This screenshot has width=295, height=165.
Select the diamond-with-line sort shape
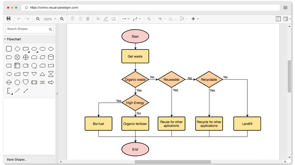click(x=9, y=82)
